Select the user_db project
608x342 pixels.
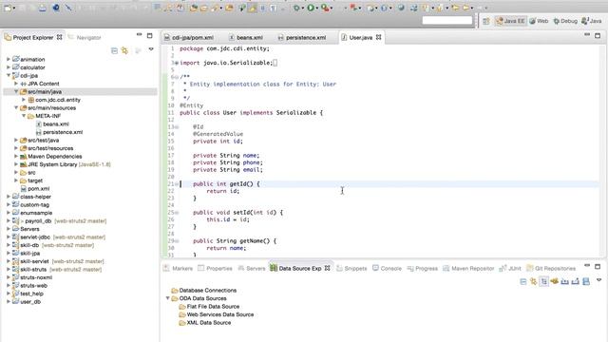coord(27,302)
